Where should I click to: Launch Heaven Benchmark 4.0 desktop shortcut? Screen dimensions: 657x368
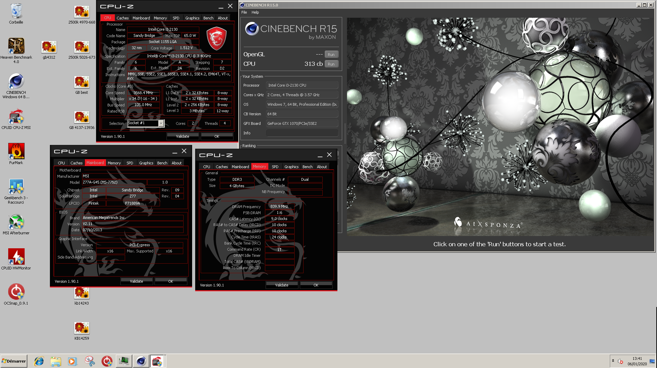16,50
